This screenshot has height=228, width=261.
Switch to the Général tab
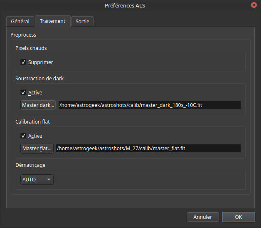tap(20, 21)
